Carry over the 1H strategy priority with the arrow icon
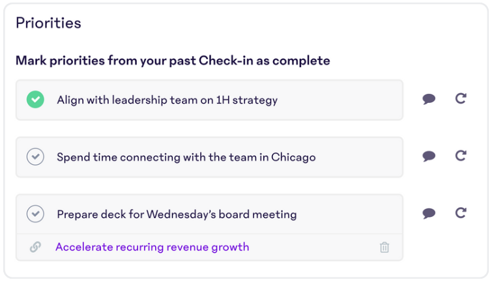The image size is (494, 282). [461, 98]
